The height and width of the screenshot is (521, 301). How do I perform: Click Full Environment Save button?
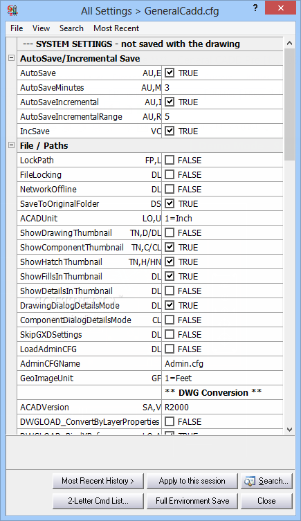pyautogui.click(x=192, y=501)
